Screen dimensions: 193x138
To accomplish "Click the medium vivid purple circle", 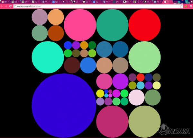I will (x=120, y=82).
